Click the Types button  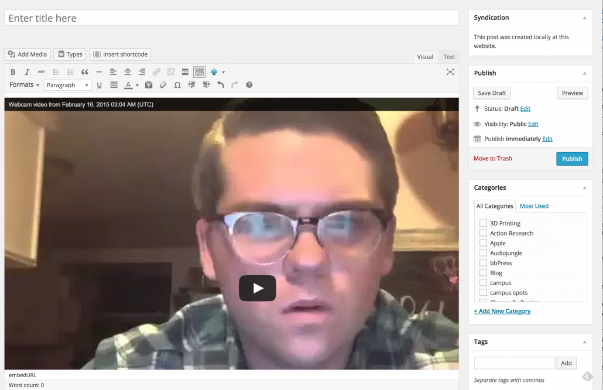coord(70,54)
